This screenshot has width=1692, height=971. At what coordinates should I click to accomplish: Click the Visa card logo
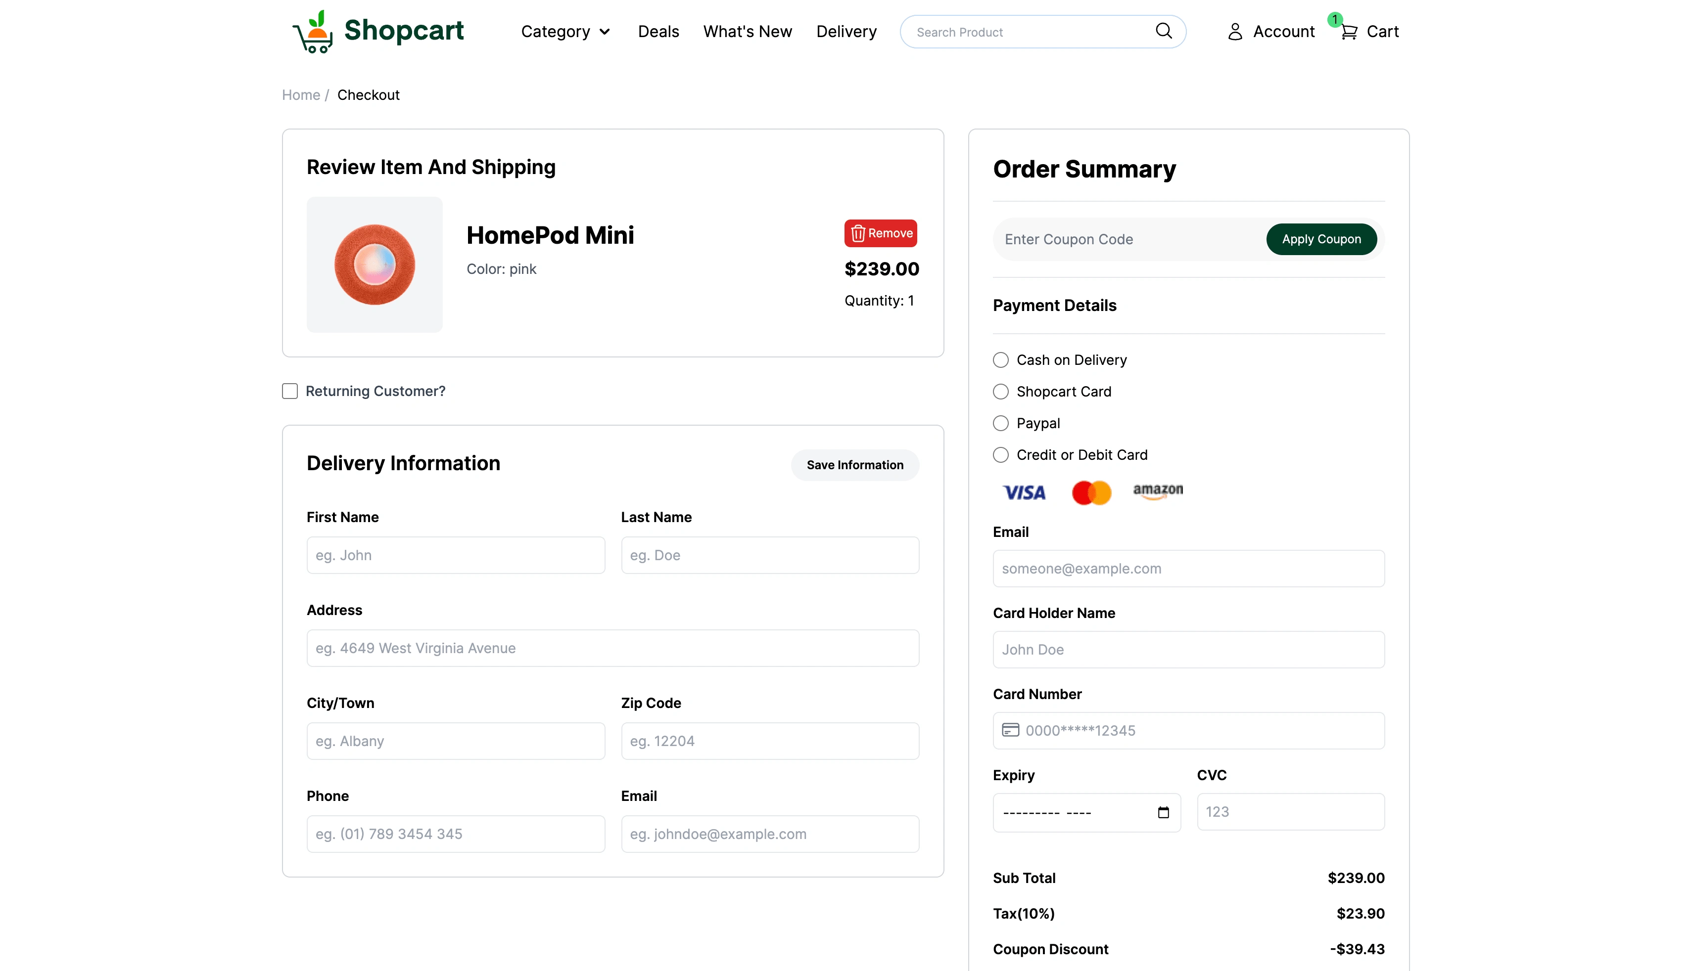1024,492
